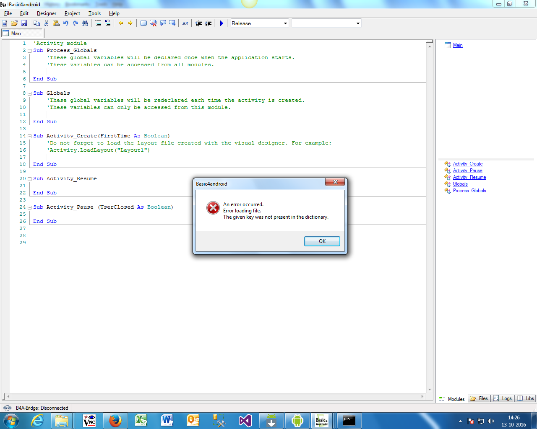Jump to the next bookmark icon
The width and height of the screenshot is (537, 429).
[x=172, y=23]
